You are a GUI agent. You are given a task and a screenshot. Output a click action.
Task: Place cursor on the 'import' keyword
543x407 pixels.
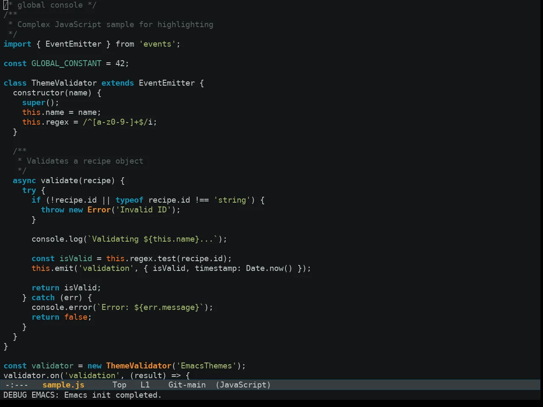click(17, 44)
